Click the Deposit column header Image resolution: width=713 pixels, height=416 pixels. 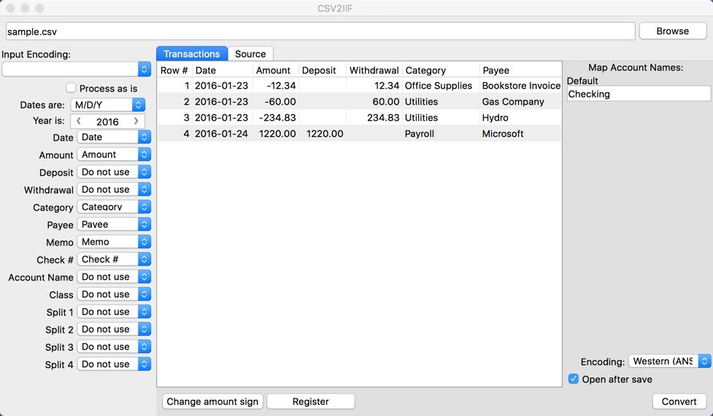322,70
